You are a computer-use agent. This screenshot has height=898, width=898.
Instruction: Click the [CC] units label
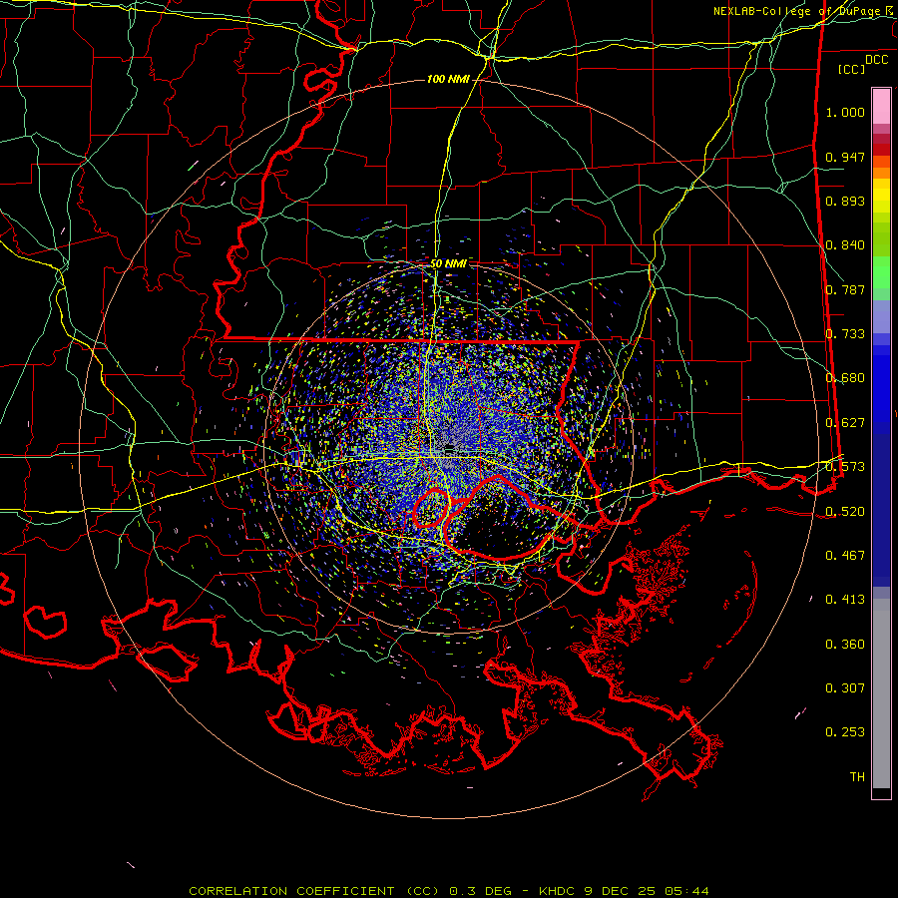coord(852,69)
